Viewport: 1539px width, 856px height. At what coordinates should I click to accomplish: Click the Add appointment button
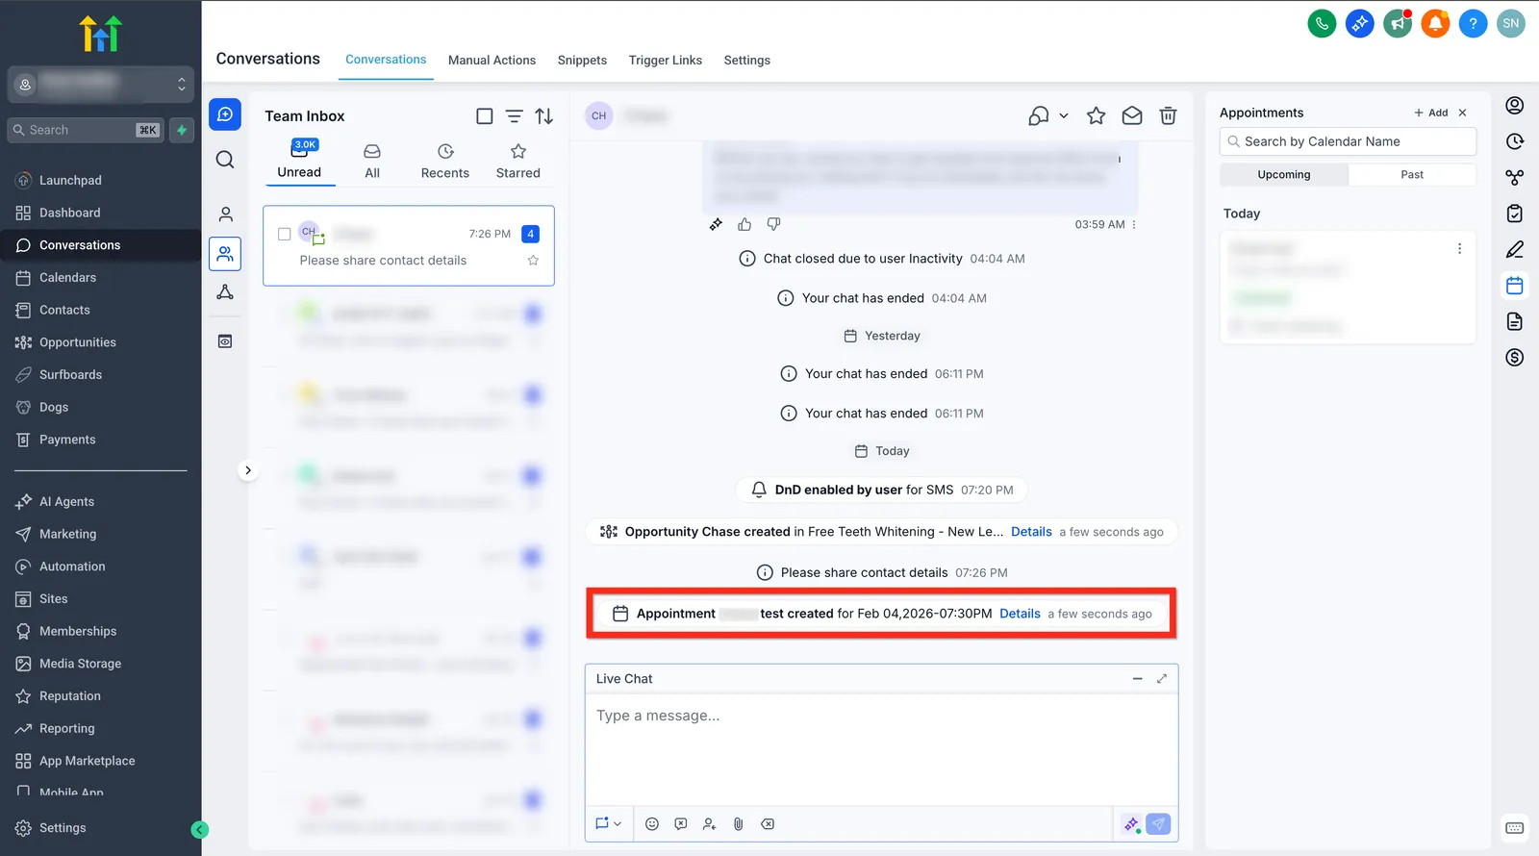[1431, 113]
